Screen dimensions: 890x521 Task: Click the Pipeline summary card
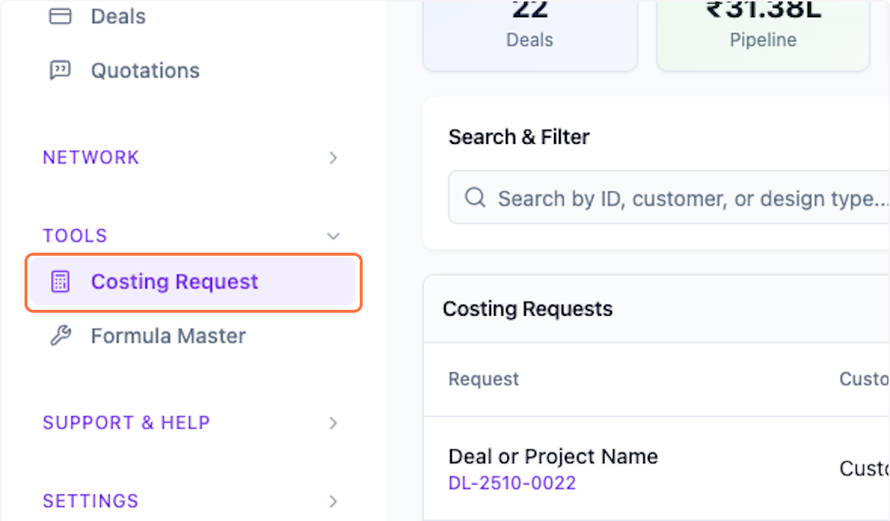762,33
